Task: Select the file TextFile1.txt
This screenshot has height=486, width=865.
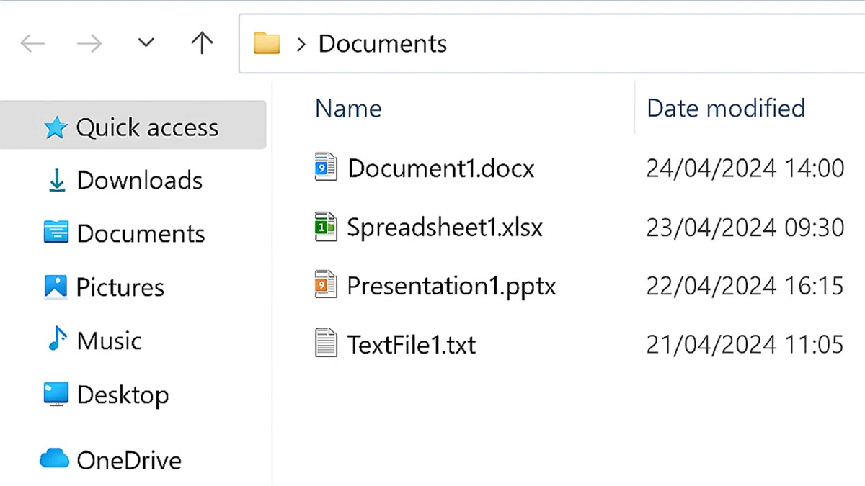Action: pyautogui.click(x=412, y=345)
